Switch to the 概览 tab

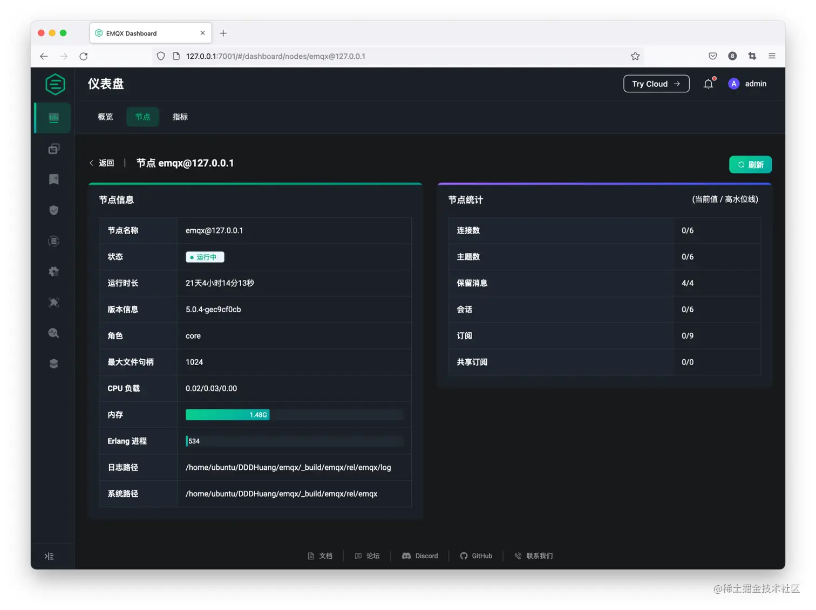coord(105,116)
